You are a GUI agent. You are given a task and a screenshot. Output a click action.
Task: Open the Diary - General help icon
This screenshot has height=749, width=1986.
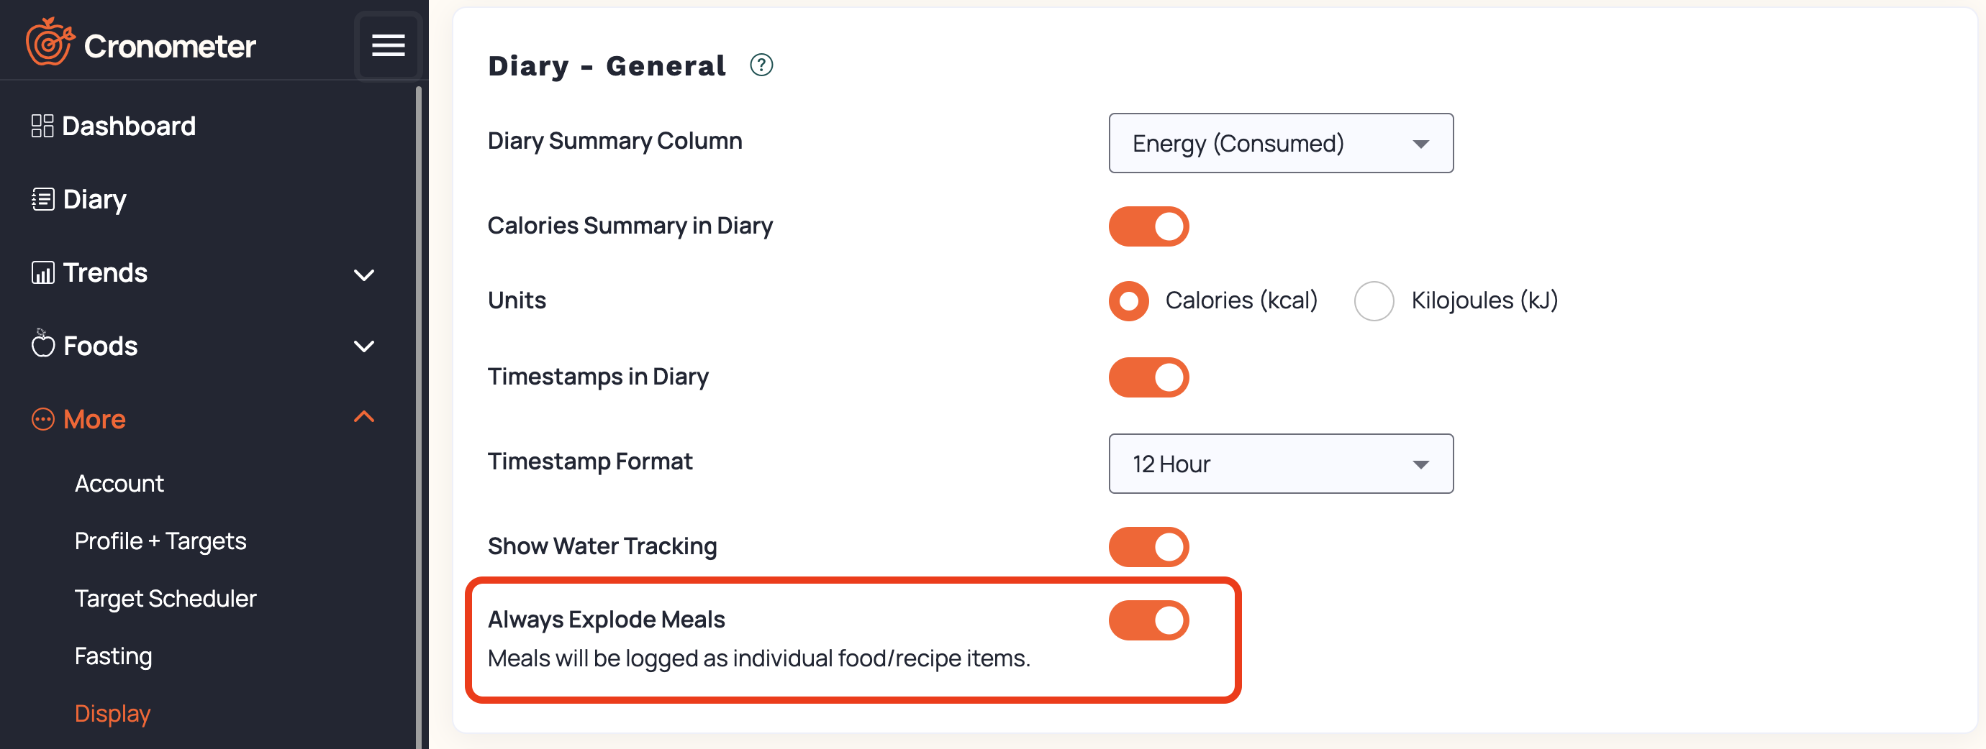coord(761,65)
